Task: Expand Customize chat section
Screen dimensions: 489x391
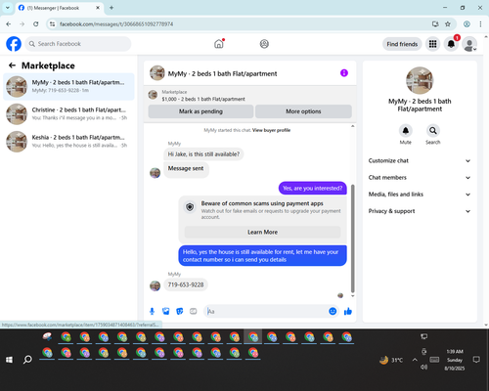Action: pos(420,160)
